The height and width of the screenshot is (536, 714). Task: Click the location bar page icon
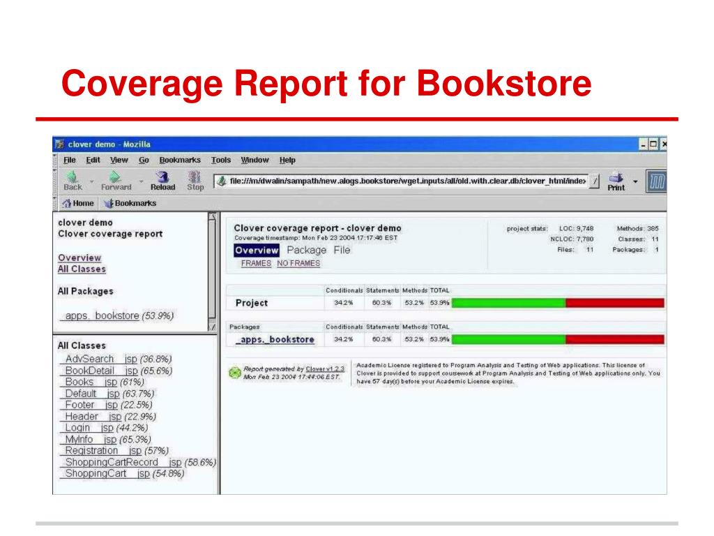[222, 181]
